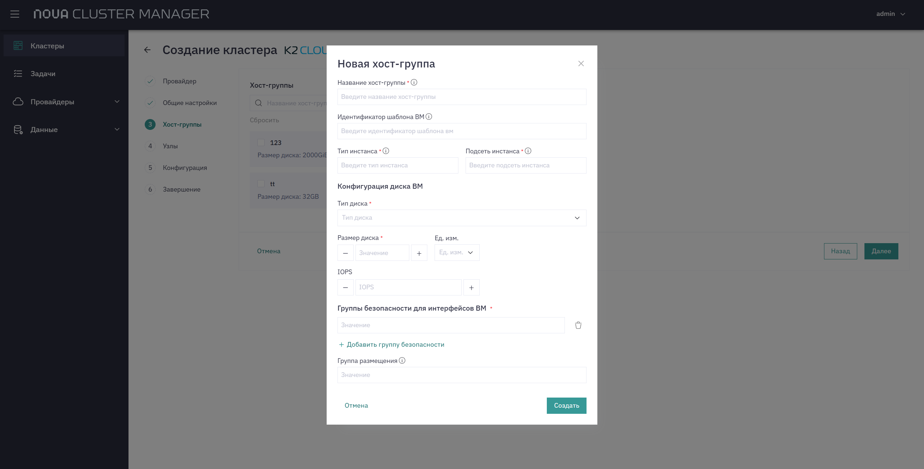Select the Провайдер wizard step
The width and height of the screenshot is (924, 469).
179,81
